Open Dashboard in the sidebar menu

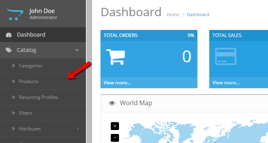43,35
